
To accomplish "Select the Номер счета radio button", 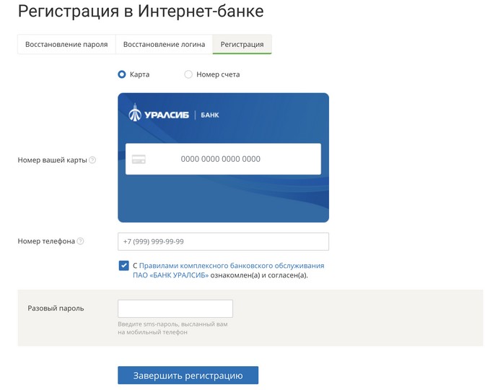I will (188, 74).
